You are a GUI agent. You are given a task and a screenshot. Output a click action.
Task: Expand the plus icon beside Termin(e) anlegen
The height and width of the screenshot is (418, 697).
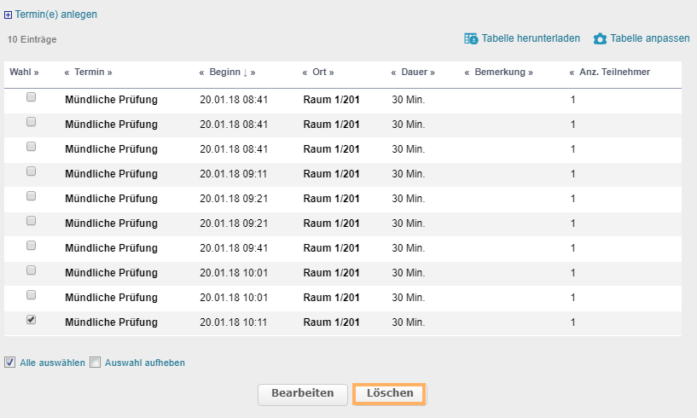tap(9, 15)
